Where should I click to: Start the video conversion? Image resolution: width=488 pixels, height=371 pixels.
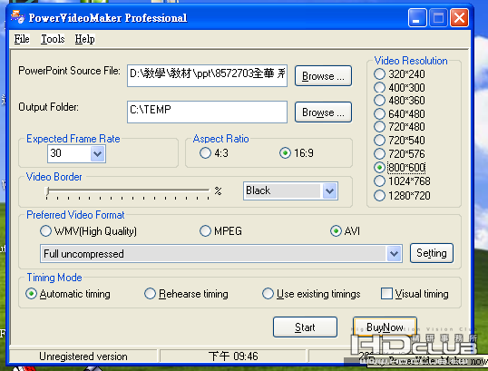305,327
